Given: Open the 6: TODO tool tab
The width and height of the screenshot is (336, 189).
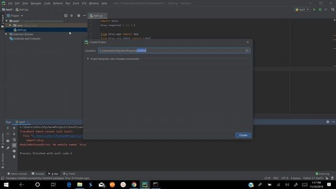Looking at the screenshot, I should [x=69, y=174].
